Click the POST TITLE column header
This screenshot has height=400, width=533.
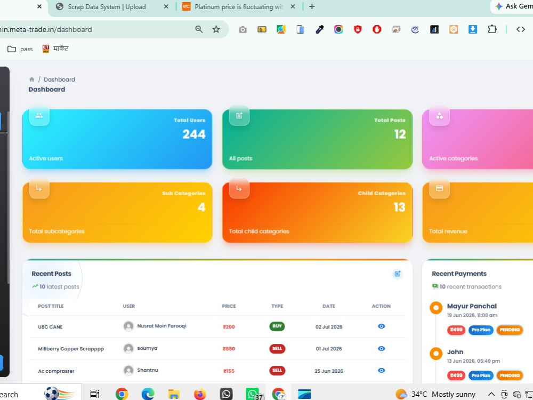pos(51,306)
